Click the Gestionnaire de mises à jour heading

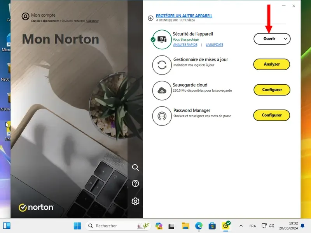click(x=201, y=59)
